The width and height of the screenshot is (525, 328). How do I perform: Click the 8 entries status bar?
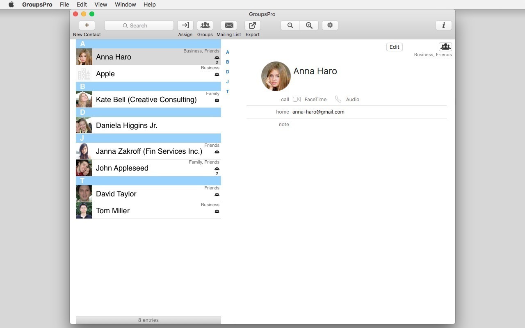pos(148,320)
